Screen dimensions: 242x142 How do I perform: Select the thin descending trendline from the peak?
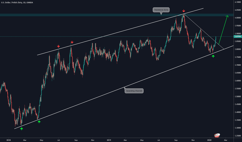pyautogui.click(x=204, y=31)
